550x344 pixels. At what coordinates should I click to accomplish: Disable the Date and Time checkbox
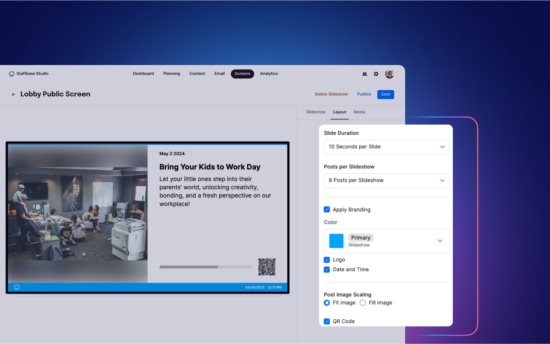[327, 269]
